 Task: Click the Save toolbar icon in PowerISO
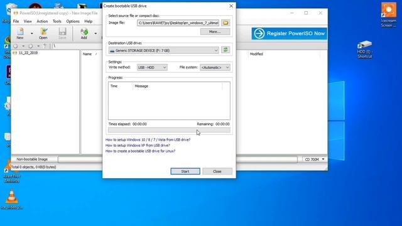62,33
